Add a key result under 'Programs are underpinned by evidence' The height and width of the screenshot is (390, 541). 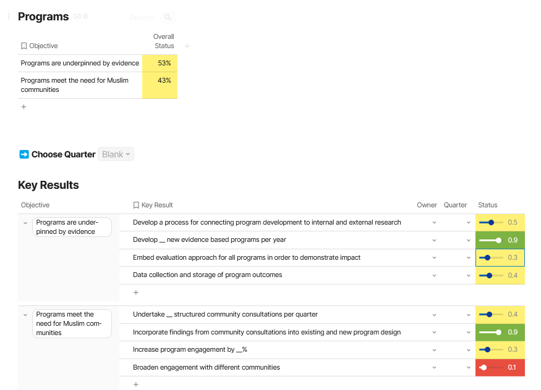(x=136, y=292)
